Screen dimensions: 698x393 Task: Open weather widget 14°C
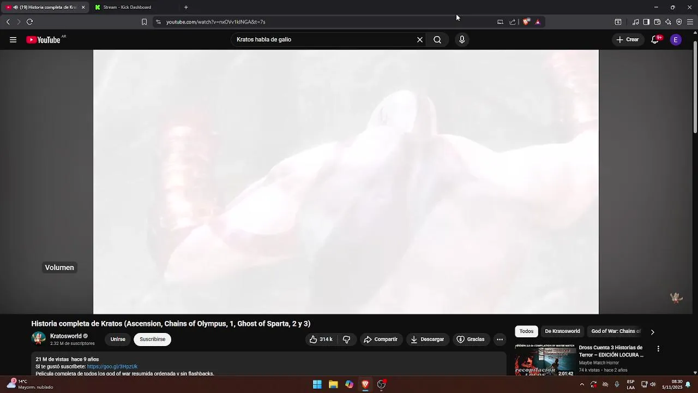coord(30,384)
